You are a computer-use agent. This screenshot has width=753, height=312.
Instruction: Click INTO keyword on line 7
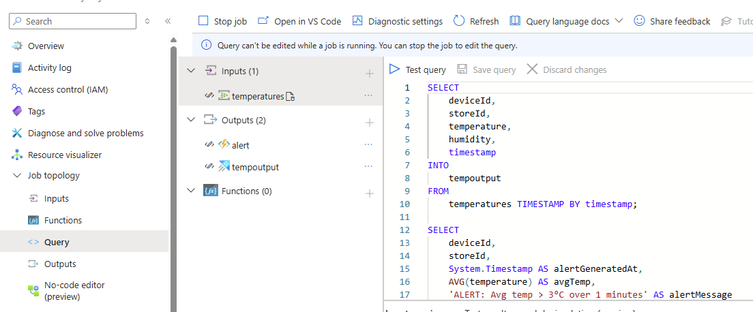(438, 165)
